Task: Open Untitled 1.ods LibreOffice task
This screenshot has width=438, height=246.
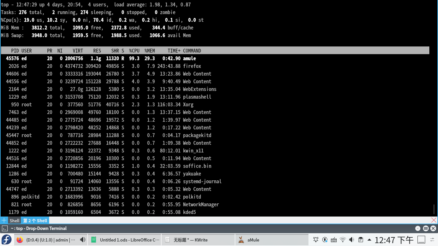Action: point(125,240)
